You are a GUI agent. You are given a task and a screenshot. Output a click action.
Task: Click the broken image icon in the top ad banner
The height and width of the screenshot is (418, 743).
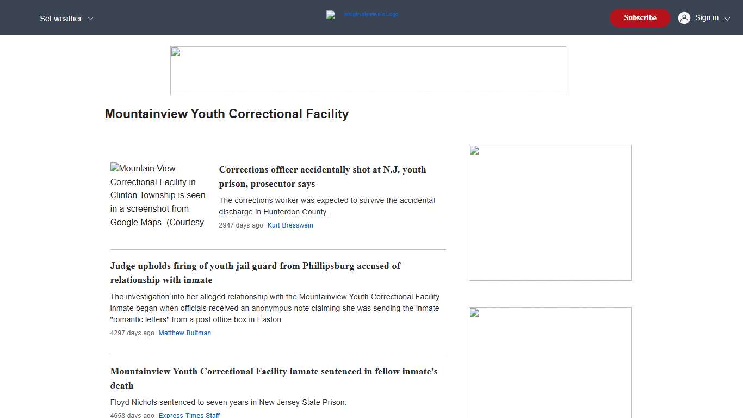tap(175, 52)
